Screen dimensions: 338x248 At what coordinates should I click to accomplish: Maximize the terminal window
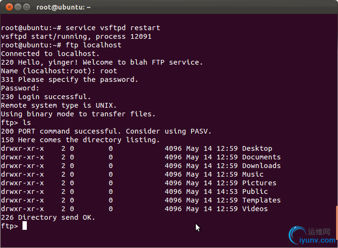(x=26, y=7)
